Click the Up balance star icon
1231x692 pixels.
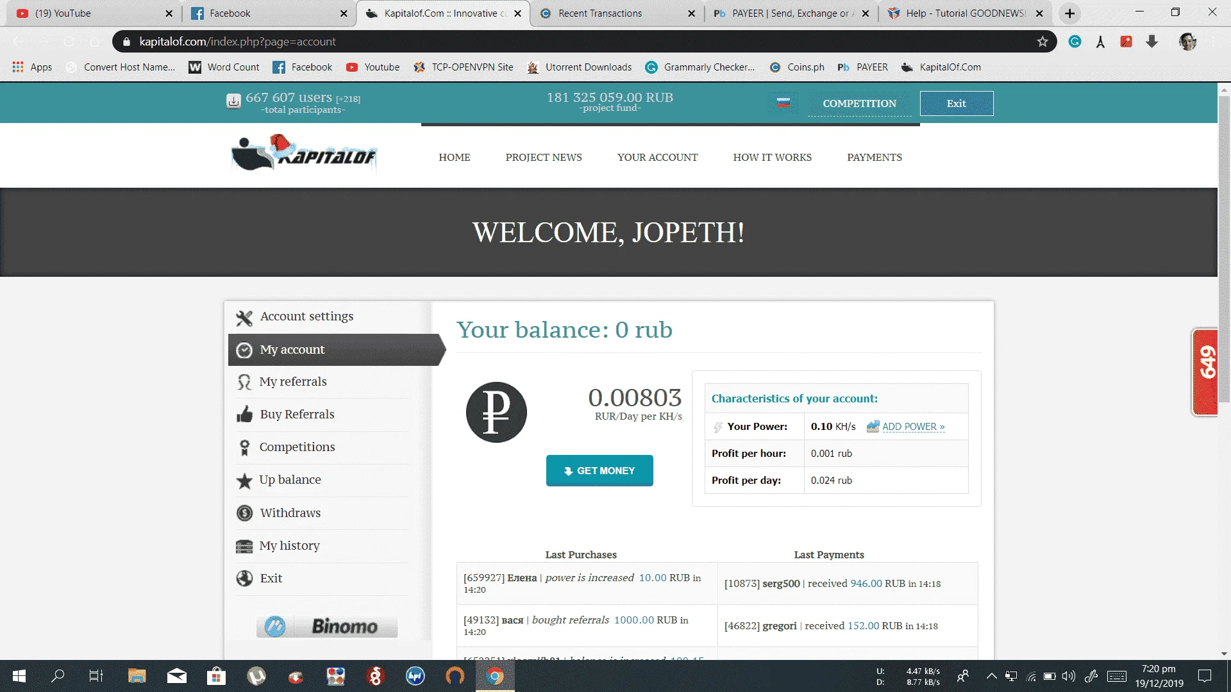click(244, 481)
